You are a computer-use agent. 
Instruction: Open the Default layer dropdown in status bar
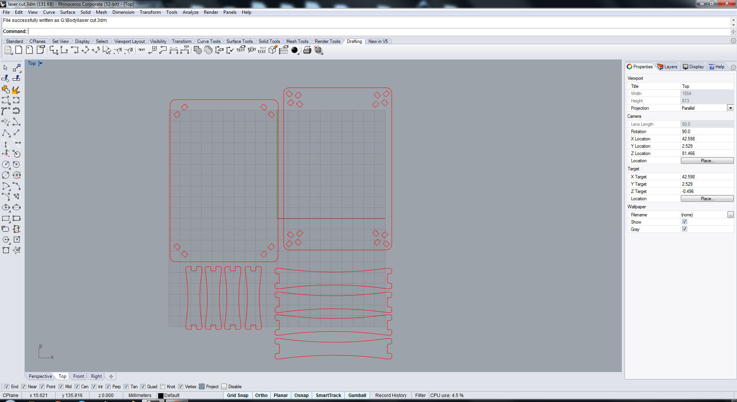[189, 395]
